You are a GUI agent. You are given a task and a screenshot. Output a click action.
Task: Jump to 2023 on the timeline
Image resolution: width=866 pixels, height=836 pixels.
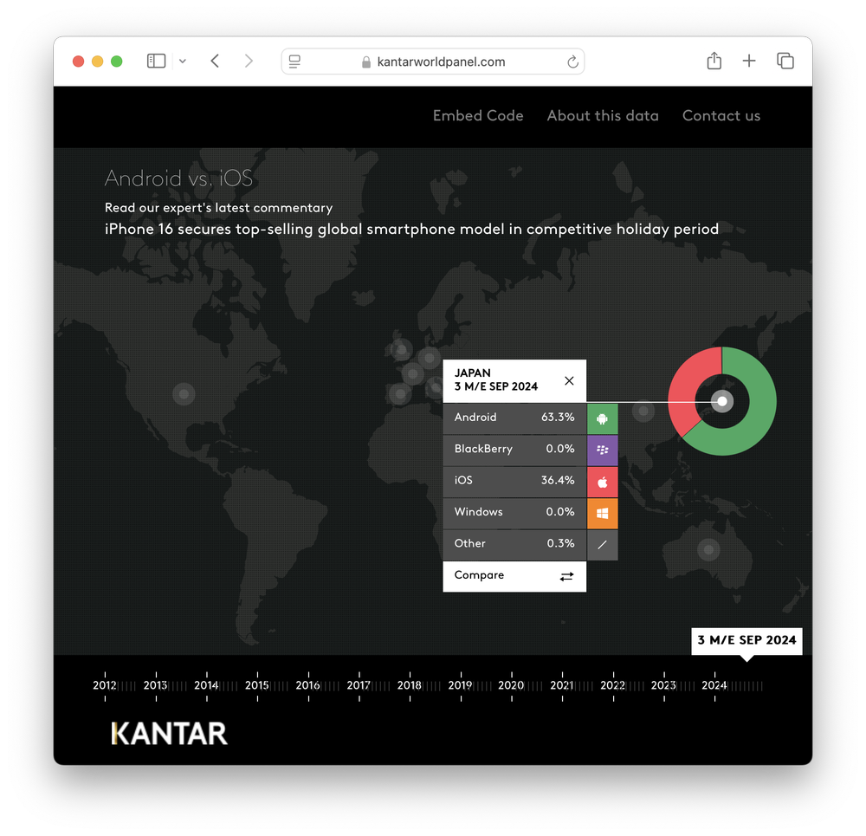pyautogui.click(x=664, y=685)
